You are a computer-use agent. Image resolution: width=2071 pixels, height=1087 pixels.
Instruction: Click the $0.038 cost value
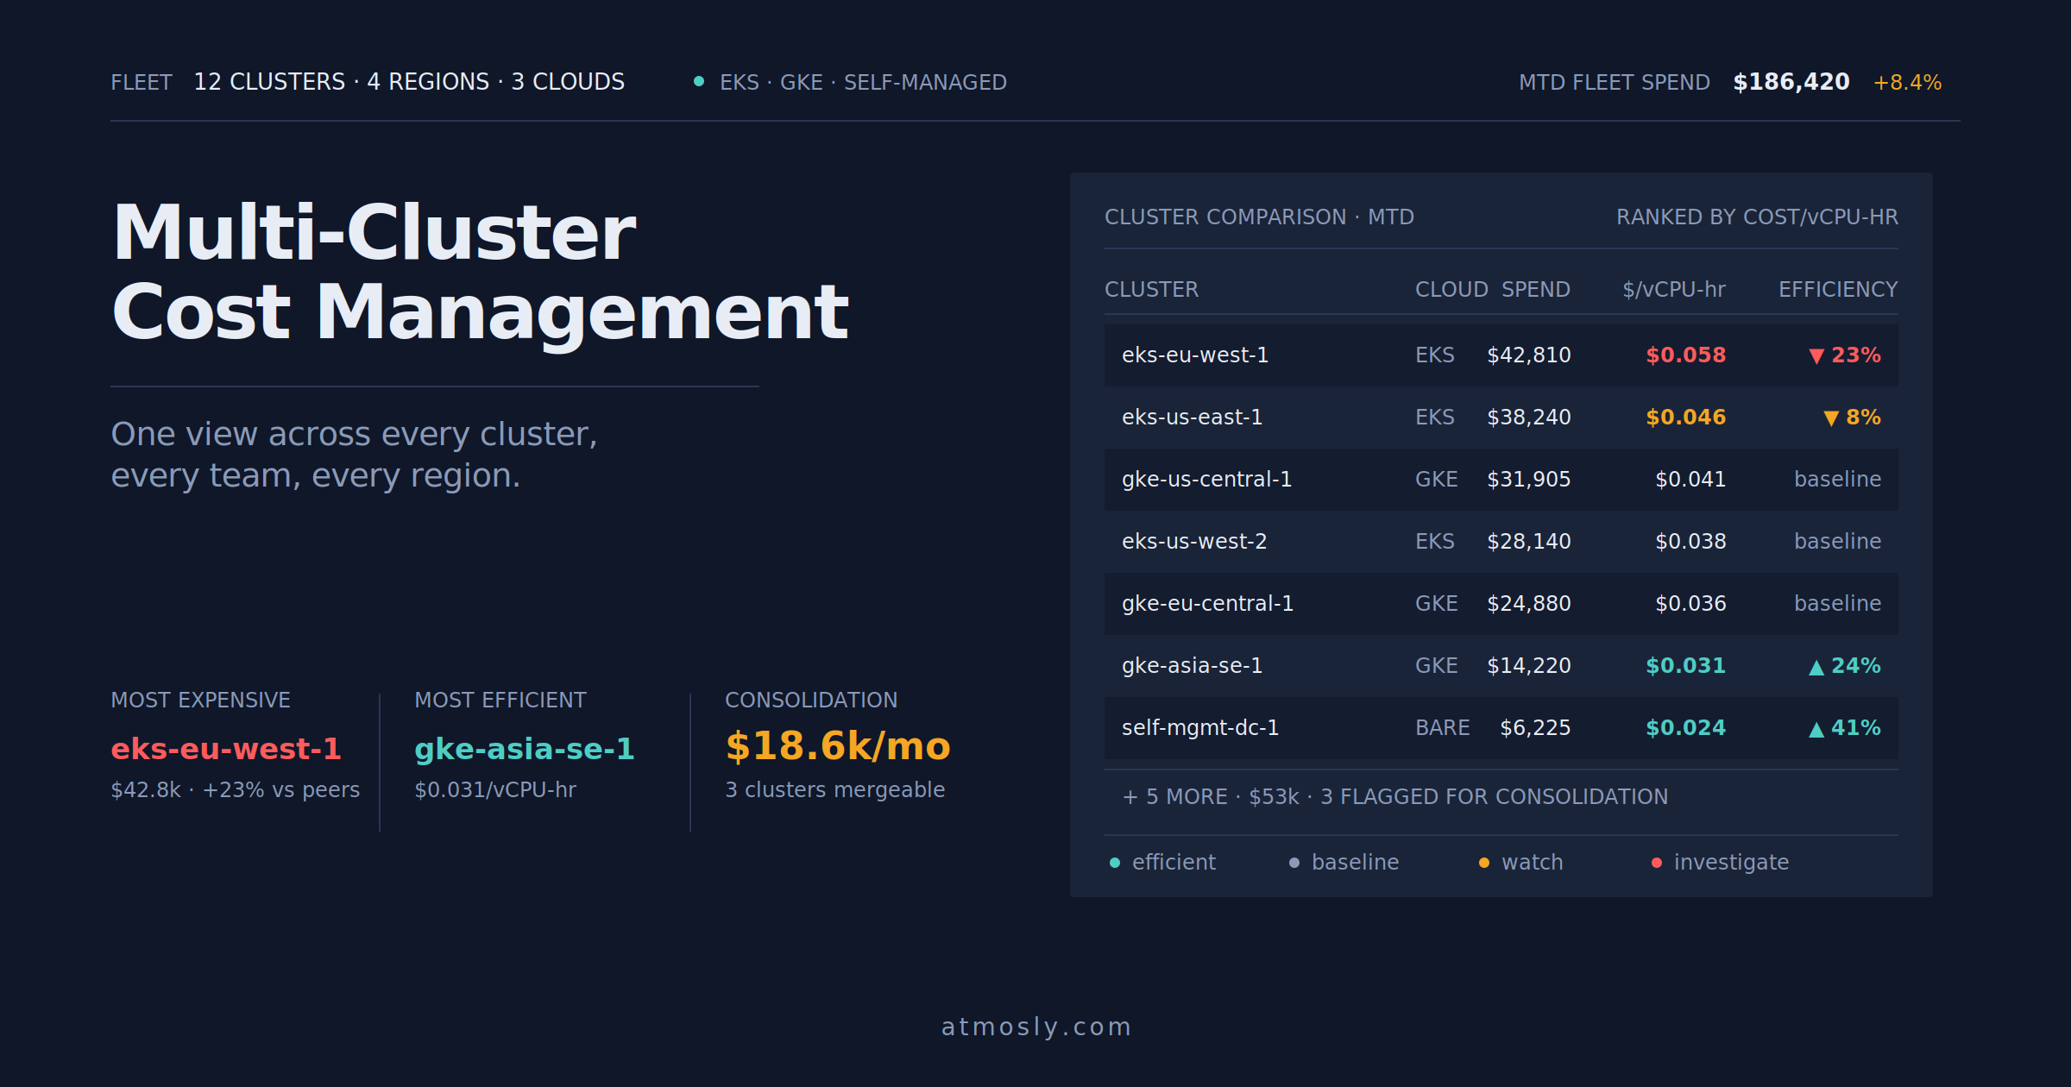(1690, 541)
